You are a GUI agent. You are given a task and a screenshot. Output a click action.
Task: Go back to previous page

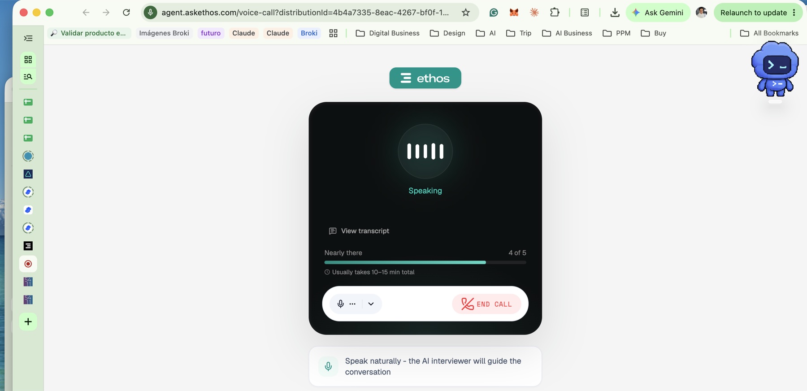coord(86,13)
